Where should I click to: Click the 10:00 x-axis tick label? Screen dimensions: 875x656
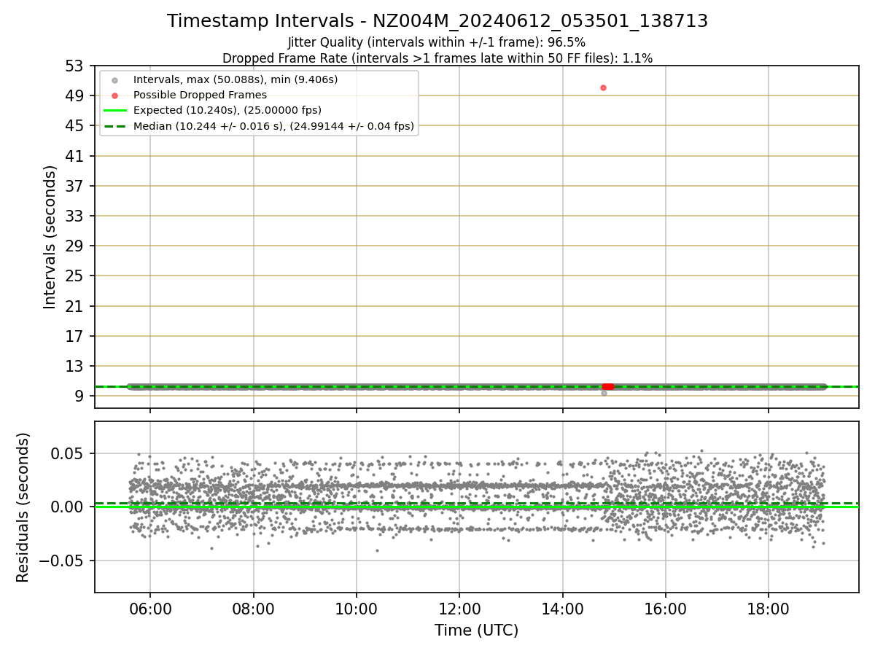[x=357, y=609]
